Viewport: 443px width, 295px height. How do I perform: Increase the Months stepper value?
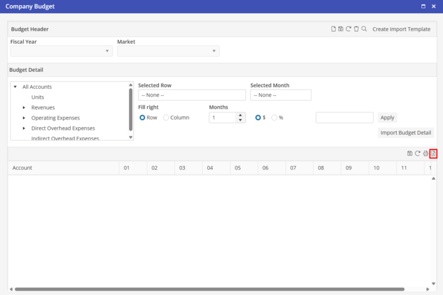240,115
